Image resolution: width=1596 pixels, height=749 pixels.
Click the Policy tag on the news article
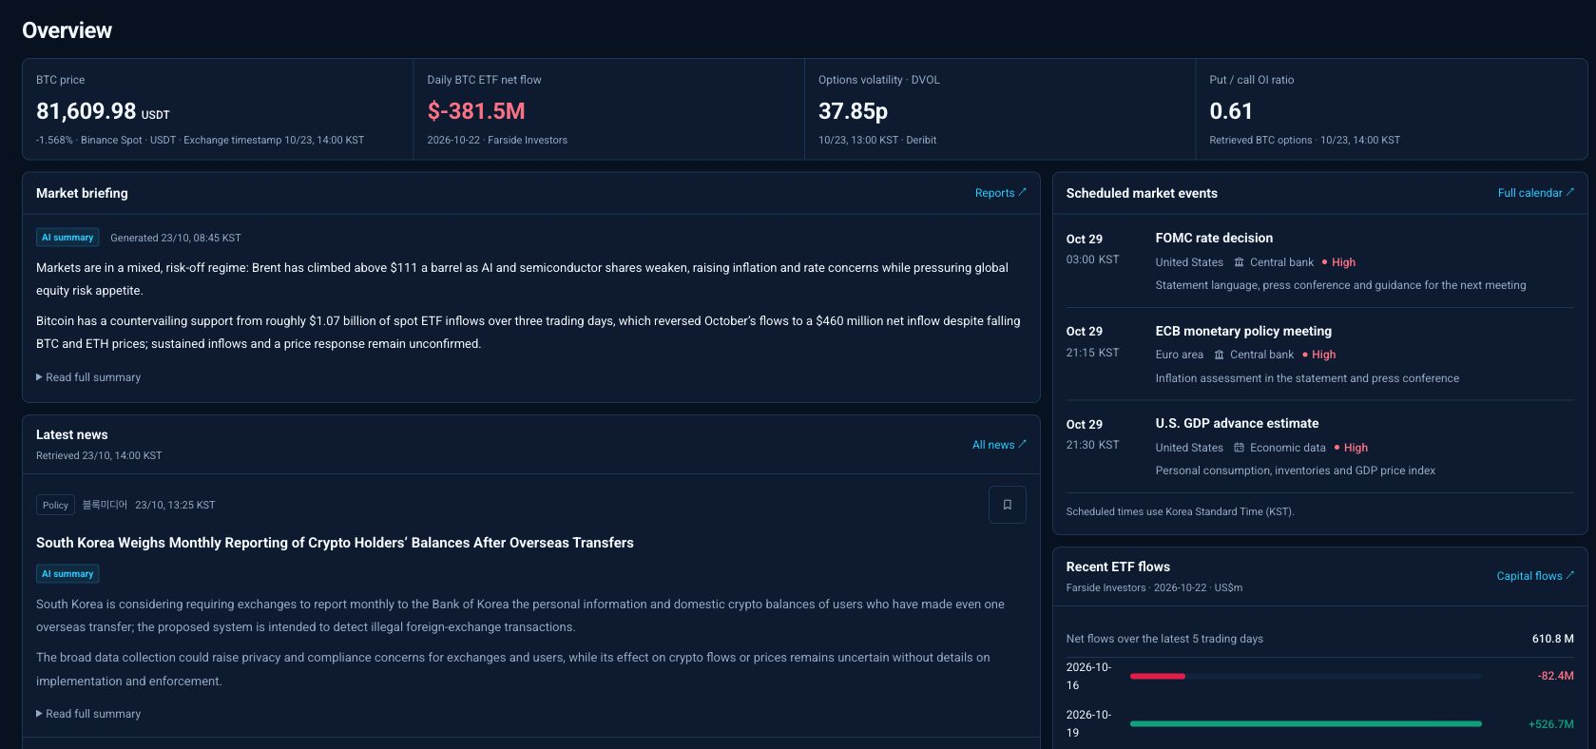click(55, 505)
